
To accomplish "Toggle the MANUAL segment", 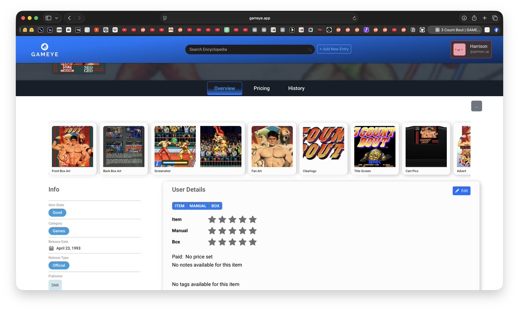I will 198,206.
